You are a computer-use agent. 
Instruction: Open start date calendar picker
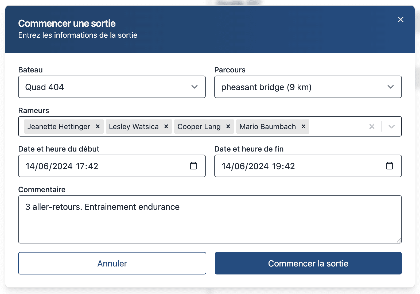(x=193, y=166)
